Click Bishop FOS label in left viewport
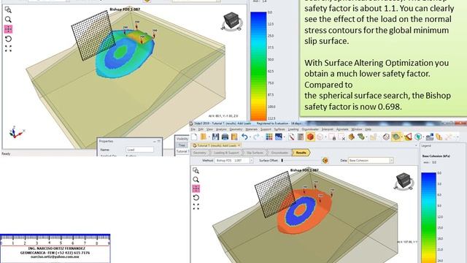Screen dimensions: 467x263 [125, 9]
